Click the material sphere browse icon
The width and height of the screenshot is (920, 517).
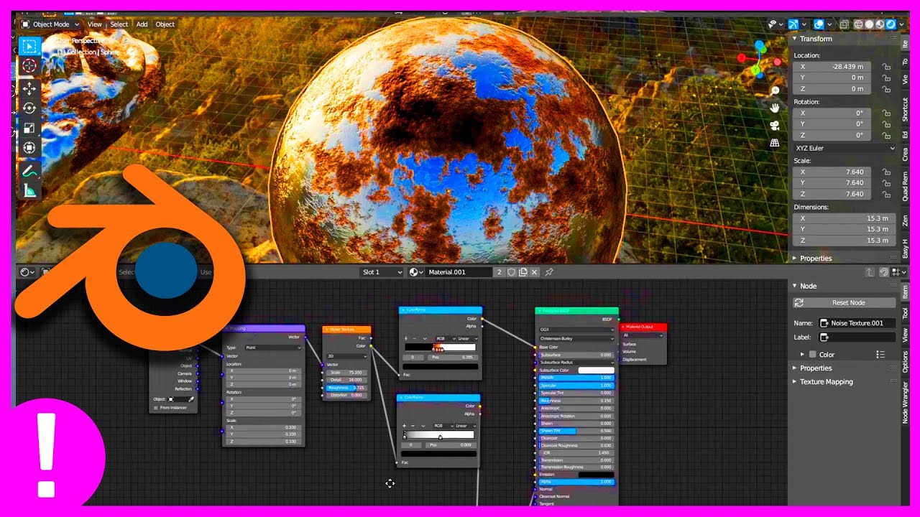[415, 272]
